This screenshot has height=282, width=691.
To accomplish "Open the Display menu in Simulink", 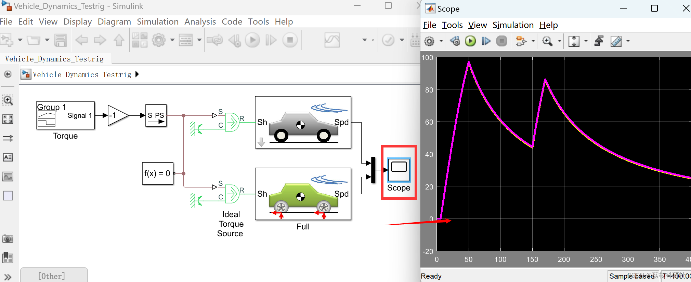I will click(78, 22).
